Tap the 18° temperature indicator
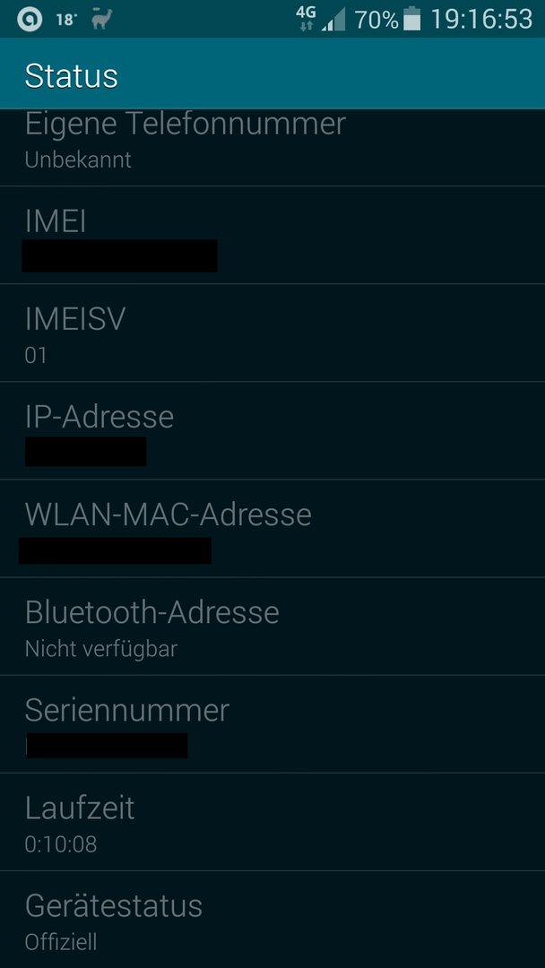Screen dimensions: 545x968 [66, 20]
